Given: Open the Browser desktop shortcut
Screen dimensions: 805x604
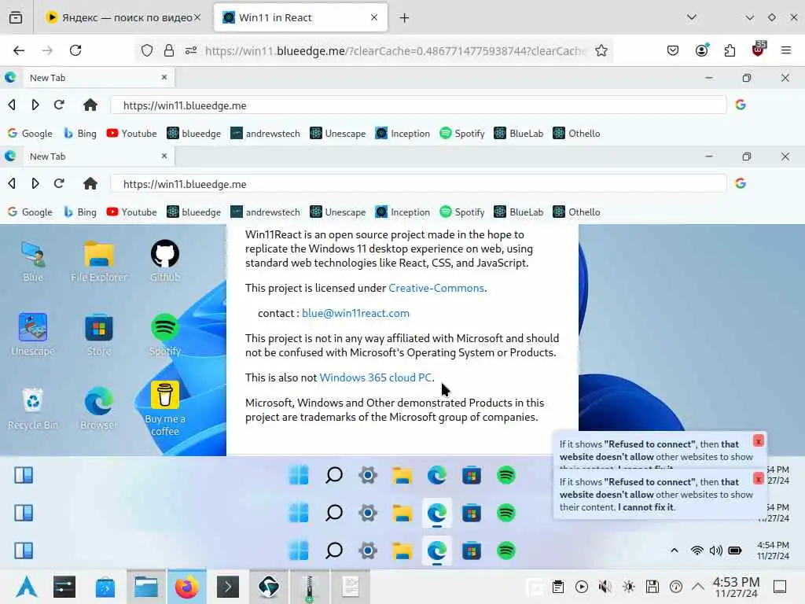Looking at the screenshot, I should (98, 408).
